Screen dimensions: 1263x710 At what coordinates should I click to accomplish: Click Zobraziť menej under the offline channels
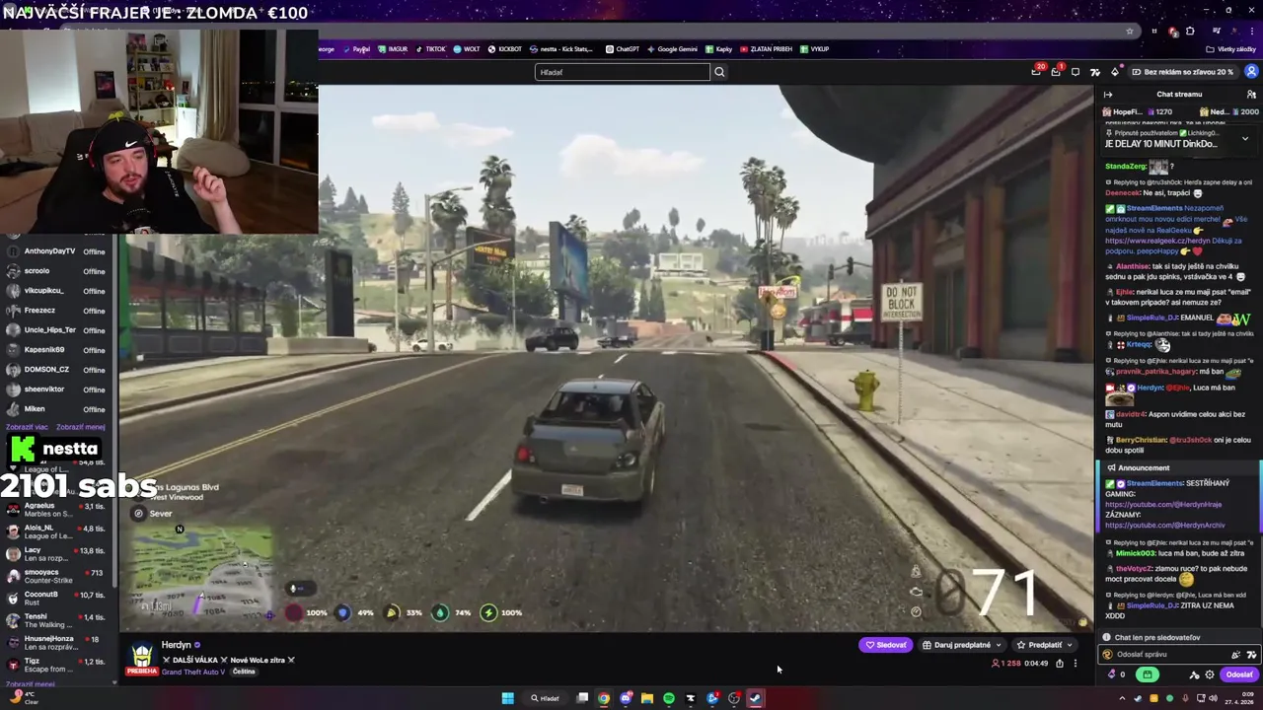80,427
